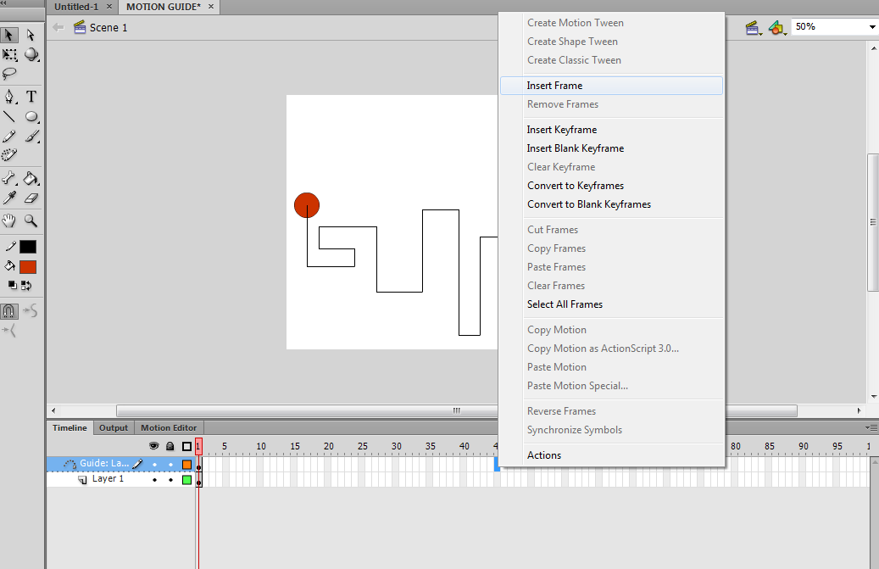Switch to the Motion Editor tab
Image resolution: width=879 pixels, height=569 pixels.
[x=168, y=427]
